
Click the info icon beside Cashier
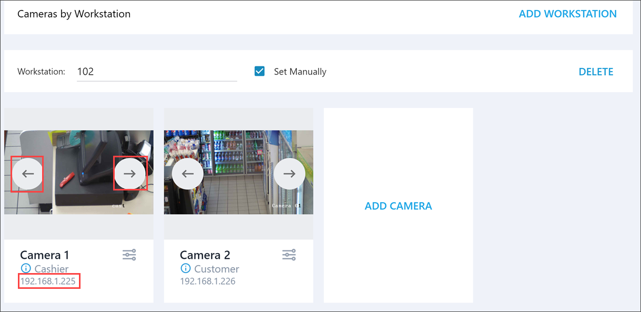point(25,269)
